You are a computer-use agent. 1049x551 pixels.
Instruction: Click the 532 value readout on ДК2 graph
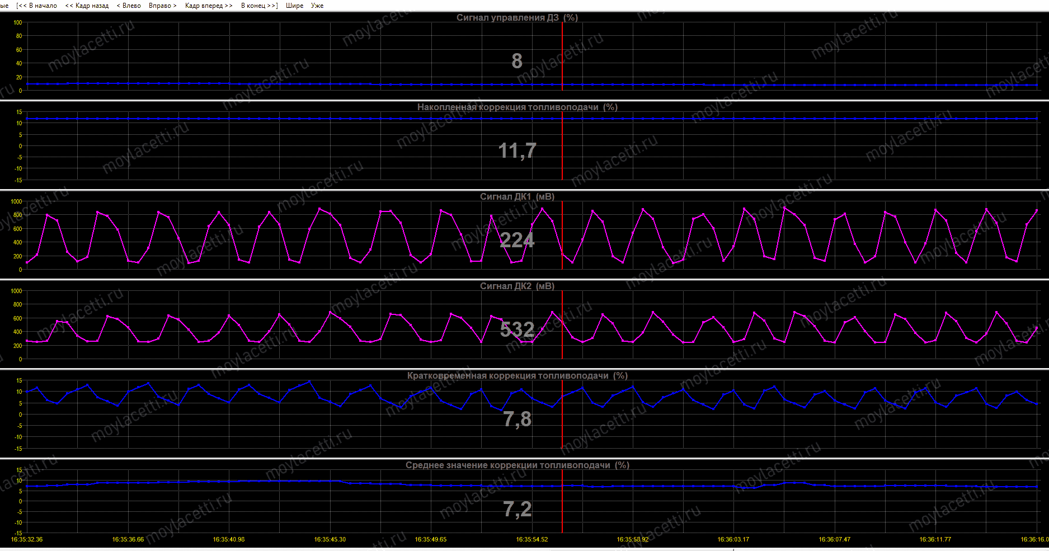tap(517, 329)
